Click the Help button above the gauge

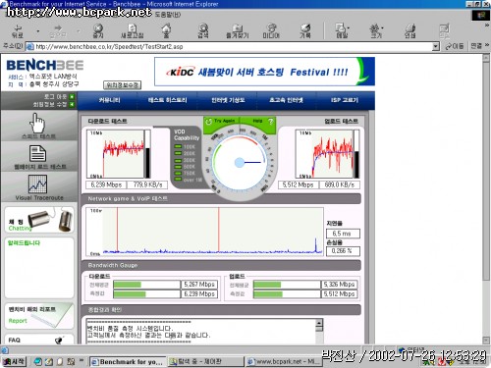coord(263,122)
